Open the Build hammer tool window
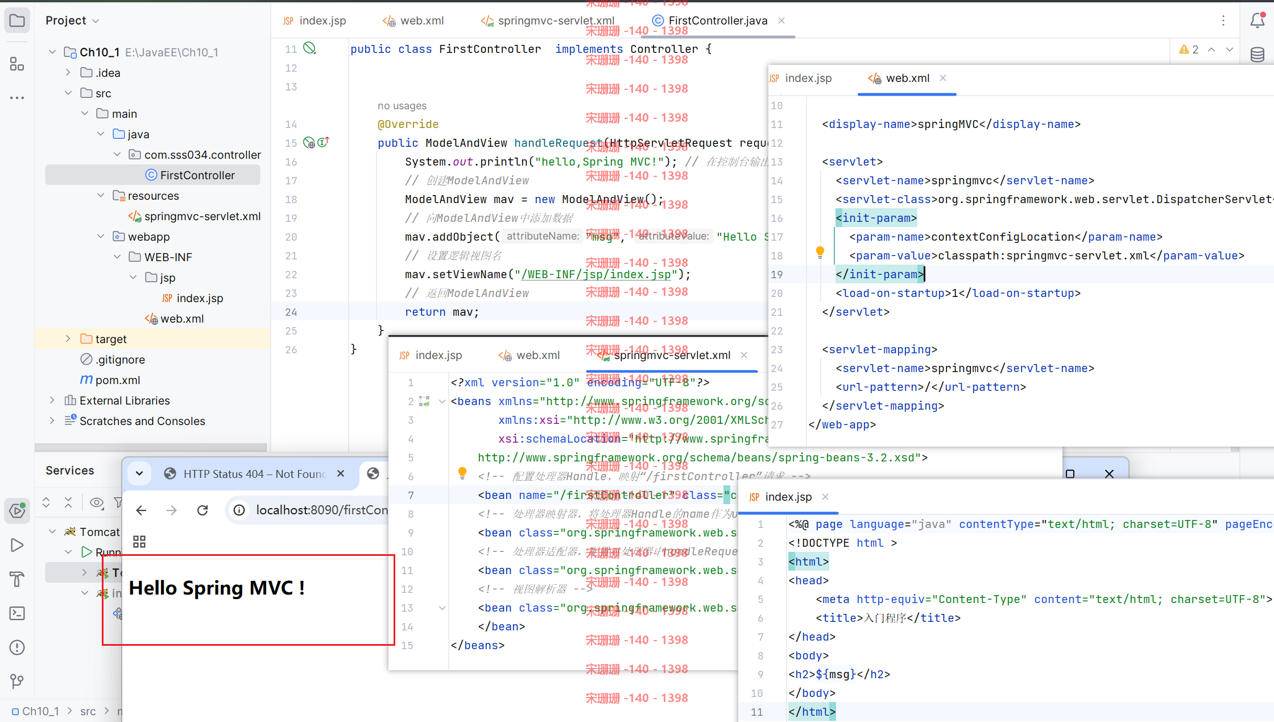Image resolution: width=1274 pixels, height=722 pixels. click(x=17, y=579)
